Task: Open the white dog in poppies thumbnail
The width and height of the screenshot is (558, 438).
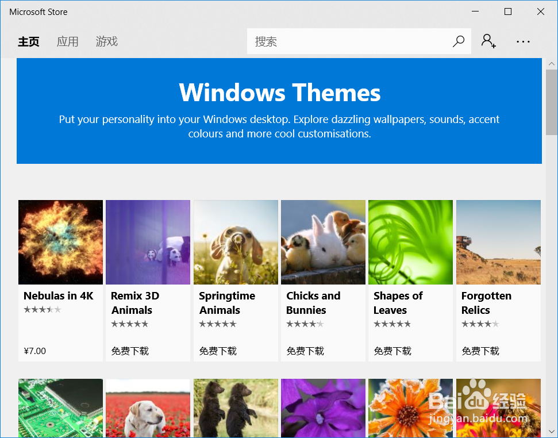Action: 148,408
